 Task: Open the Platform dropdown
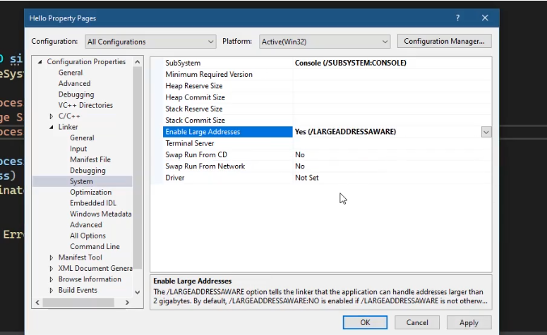click(325, 42)
